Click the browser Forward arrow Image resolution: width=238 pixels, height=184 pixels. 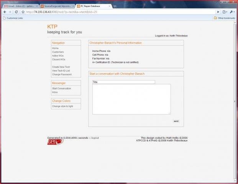pyautogui.click(x=10, y=12)
